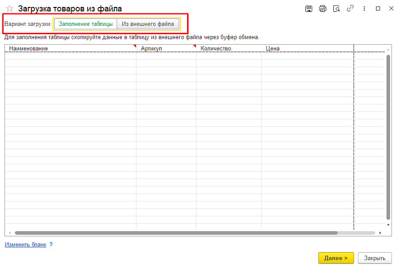Open the "Изменить бланк" link
Viewport: 398px width, 268px height.
pyautogui.click(x=25, y=245)
